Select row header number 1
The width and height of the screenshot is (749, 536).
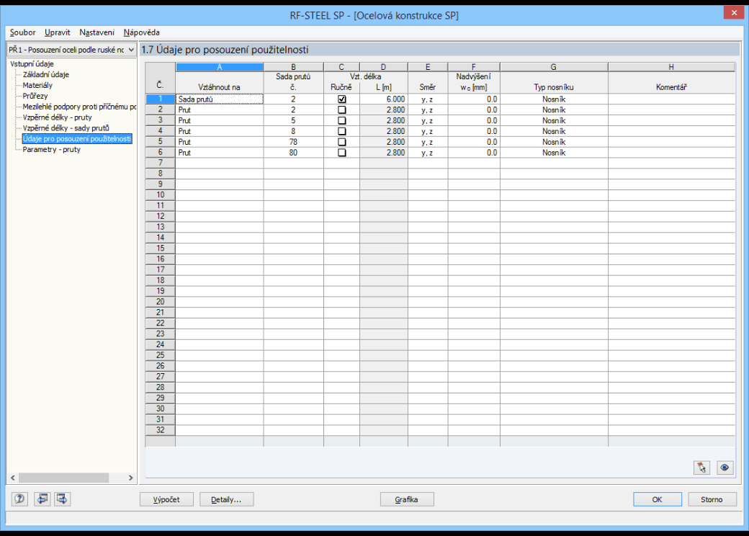[x=160, y=99]
